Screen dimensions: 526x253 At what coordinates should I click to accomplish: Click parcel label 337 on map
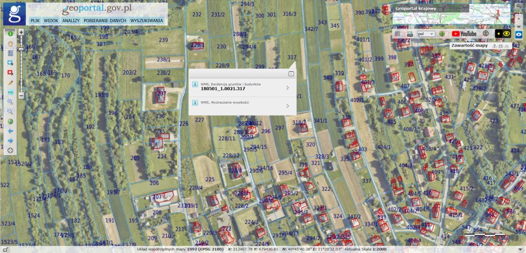point(367,181)
